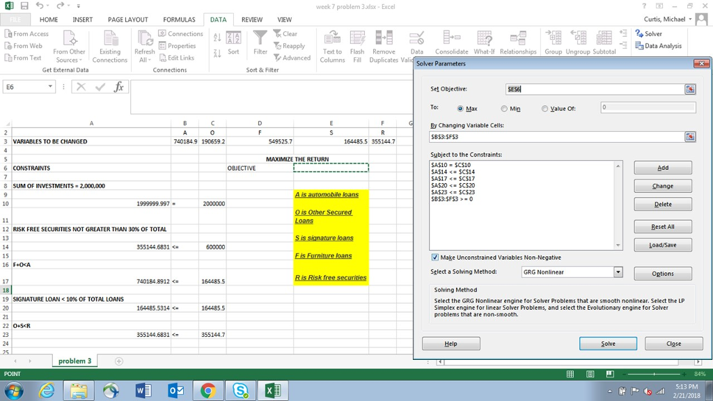Open Word from the Windows taskbar

[x=143, y=391]
